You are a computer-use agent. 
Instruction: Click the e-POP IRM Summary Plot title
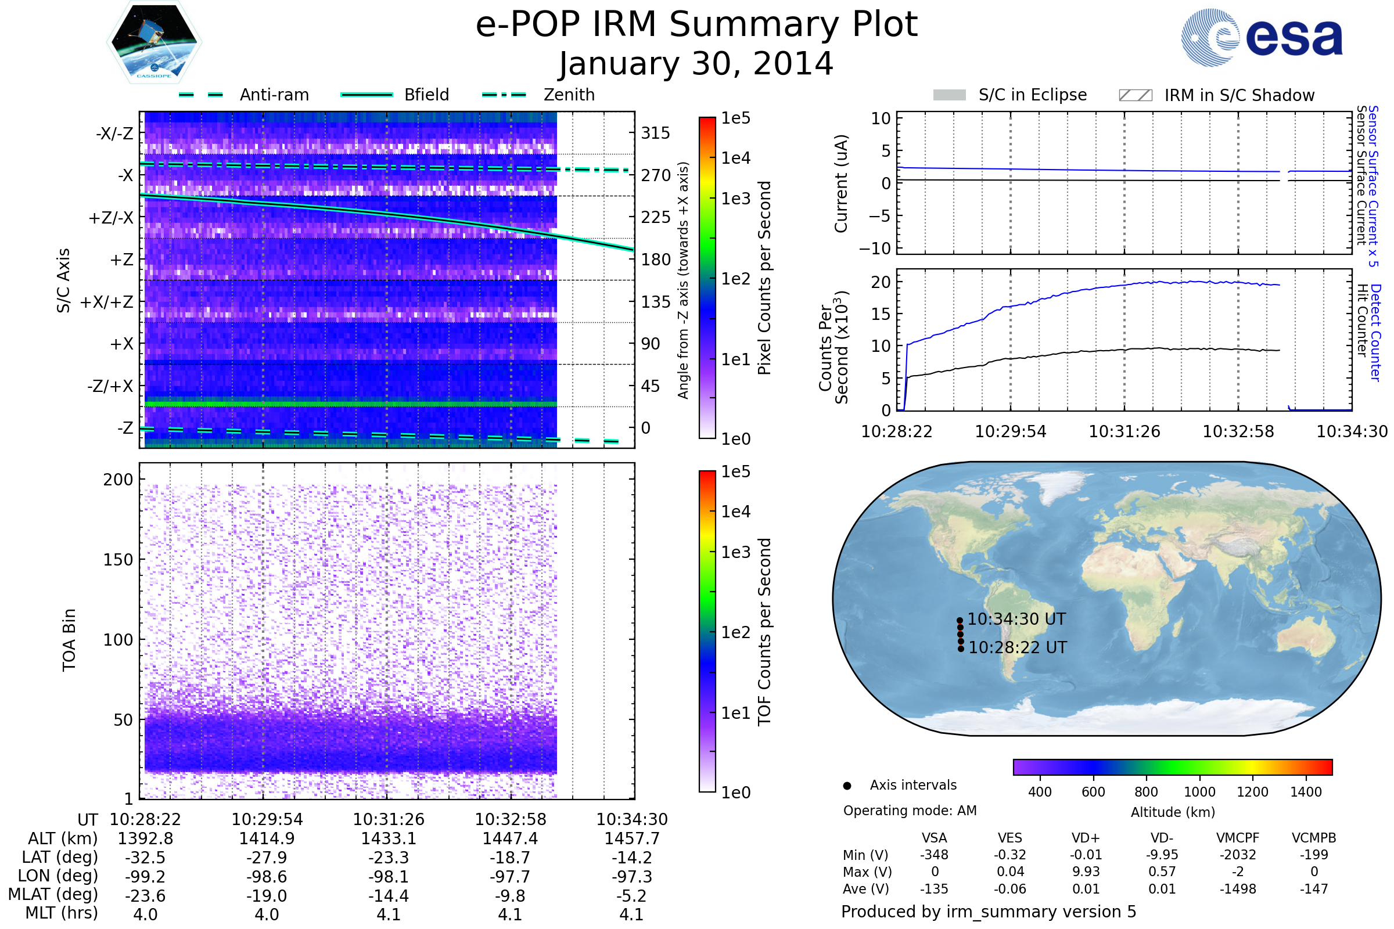[696, 25]
